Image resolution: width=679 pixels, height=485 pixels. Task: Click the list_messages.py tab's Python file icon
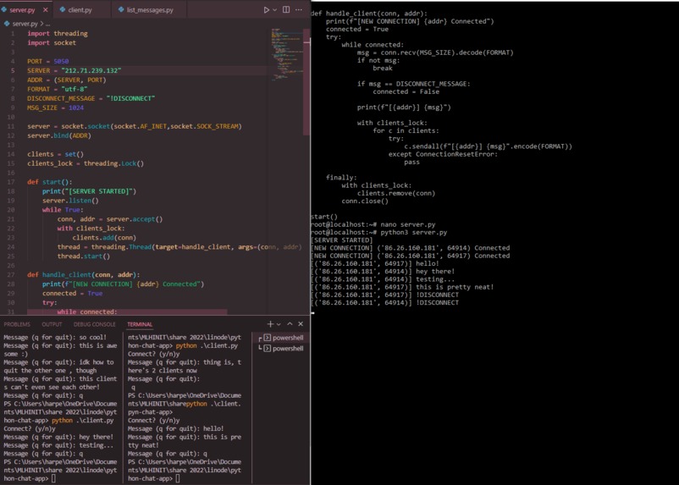point(121,9)
